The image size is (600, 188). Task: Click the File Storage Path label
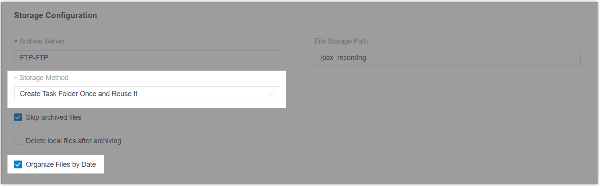pos(341,41)
